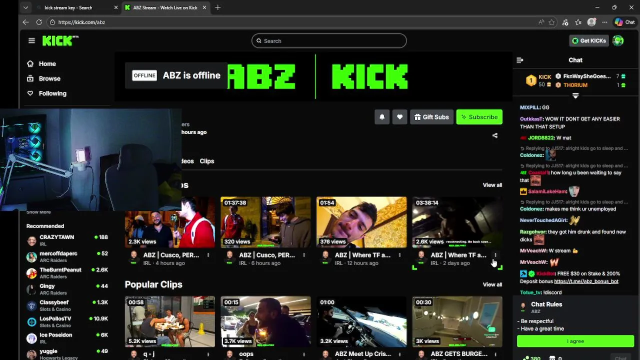The image size is (640, 360).
Task: Click the Get KICKs button
Action: (589, 41)
